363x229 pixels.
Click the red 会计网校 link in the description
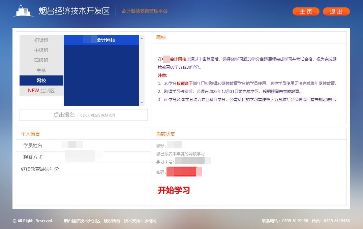pyautogui.click(x=178, y=59)
